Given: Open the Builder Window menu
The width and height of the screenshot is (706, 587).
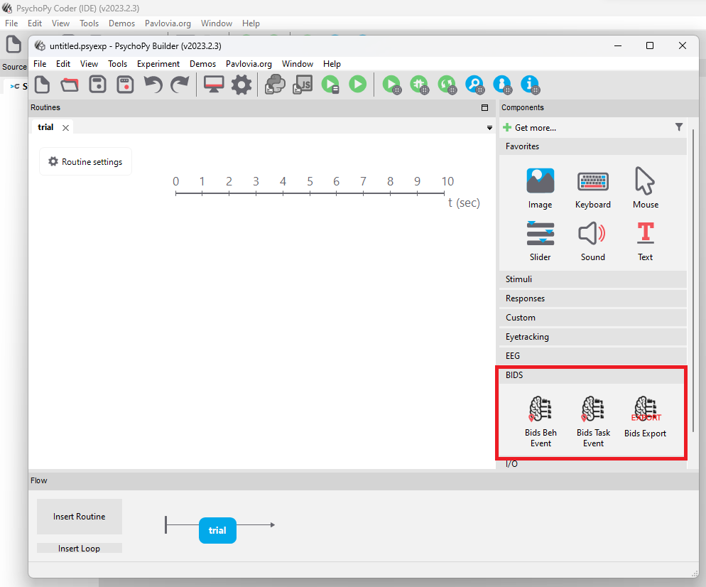Looking at the screenshot, I should pos(297,63).
